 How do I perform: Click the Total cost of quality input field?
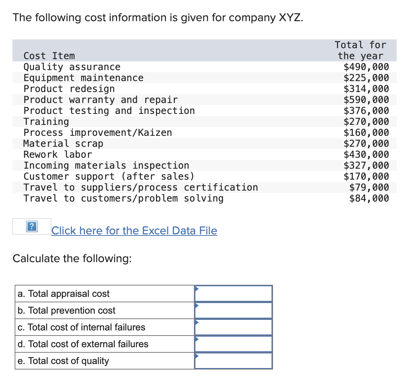pyautogui.click(x=234, y=360)
